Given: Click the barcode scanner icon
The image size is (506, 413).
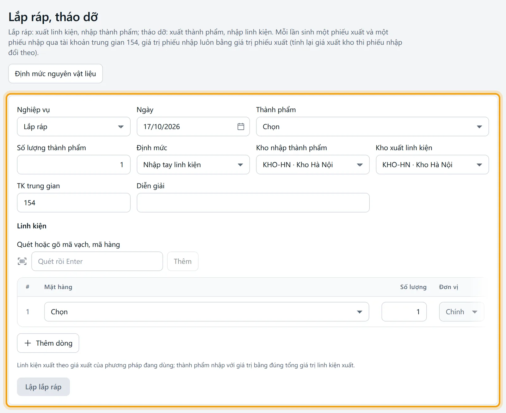Looking at the screenshot, I should click(22, 261).
